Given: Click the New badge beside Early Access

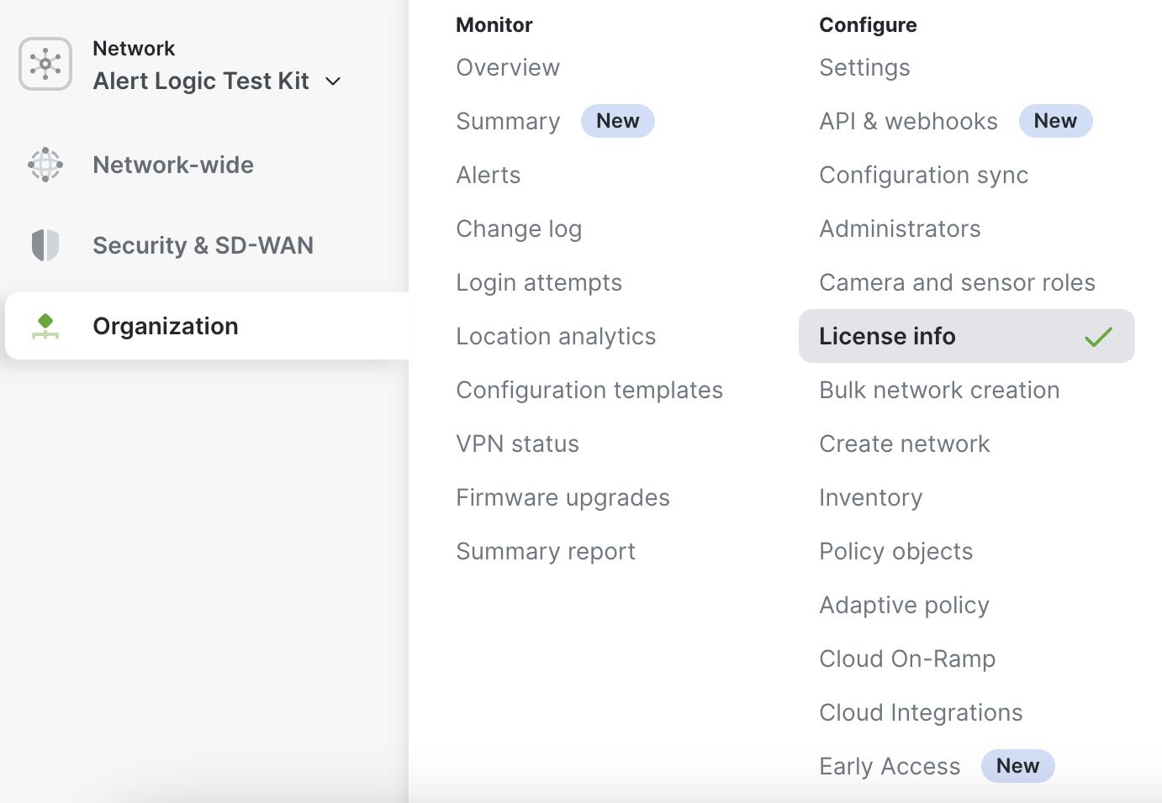Looking at the screenshot, I should coord(1017,766).
